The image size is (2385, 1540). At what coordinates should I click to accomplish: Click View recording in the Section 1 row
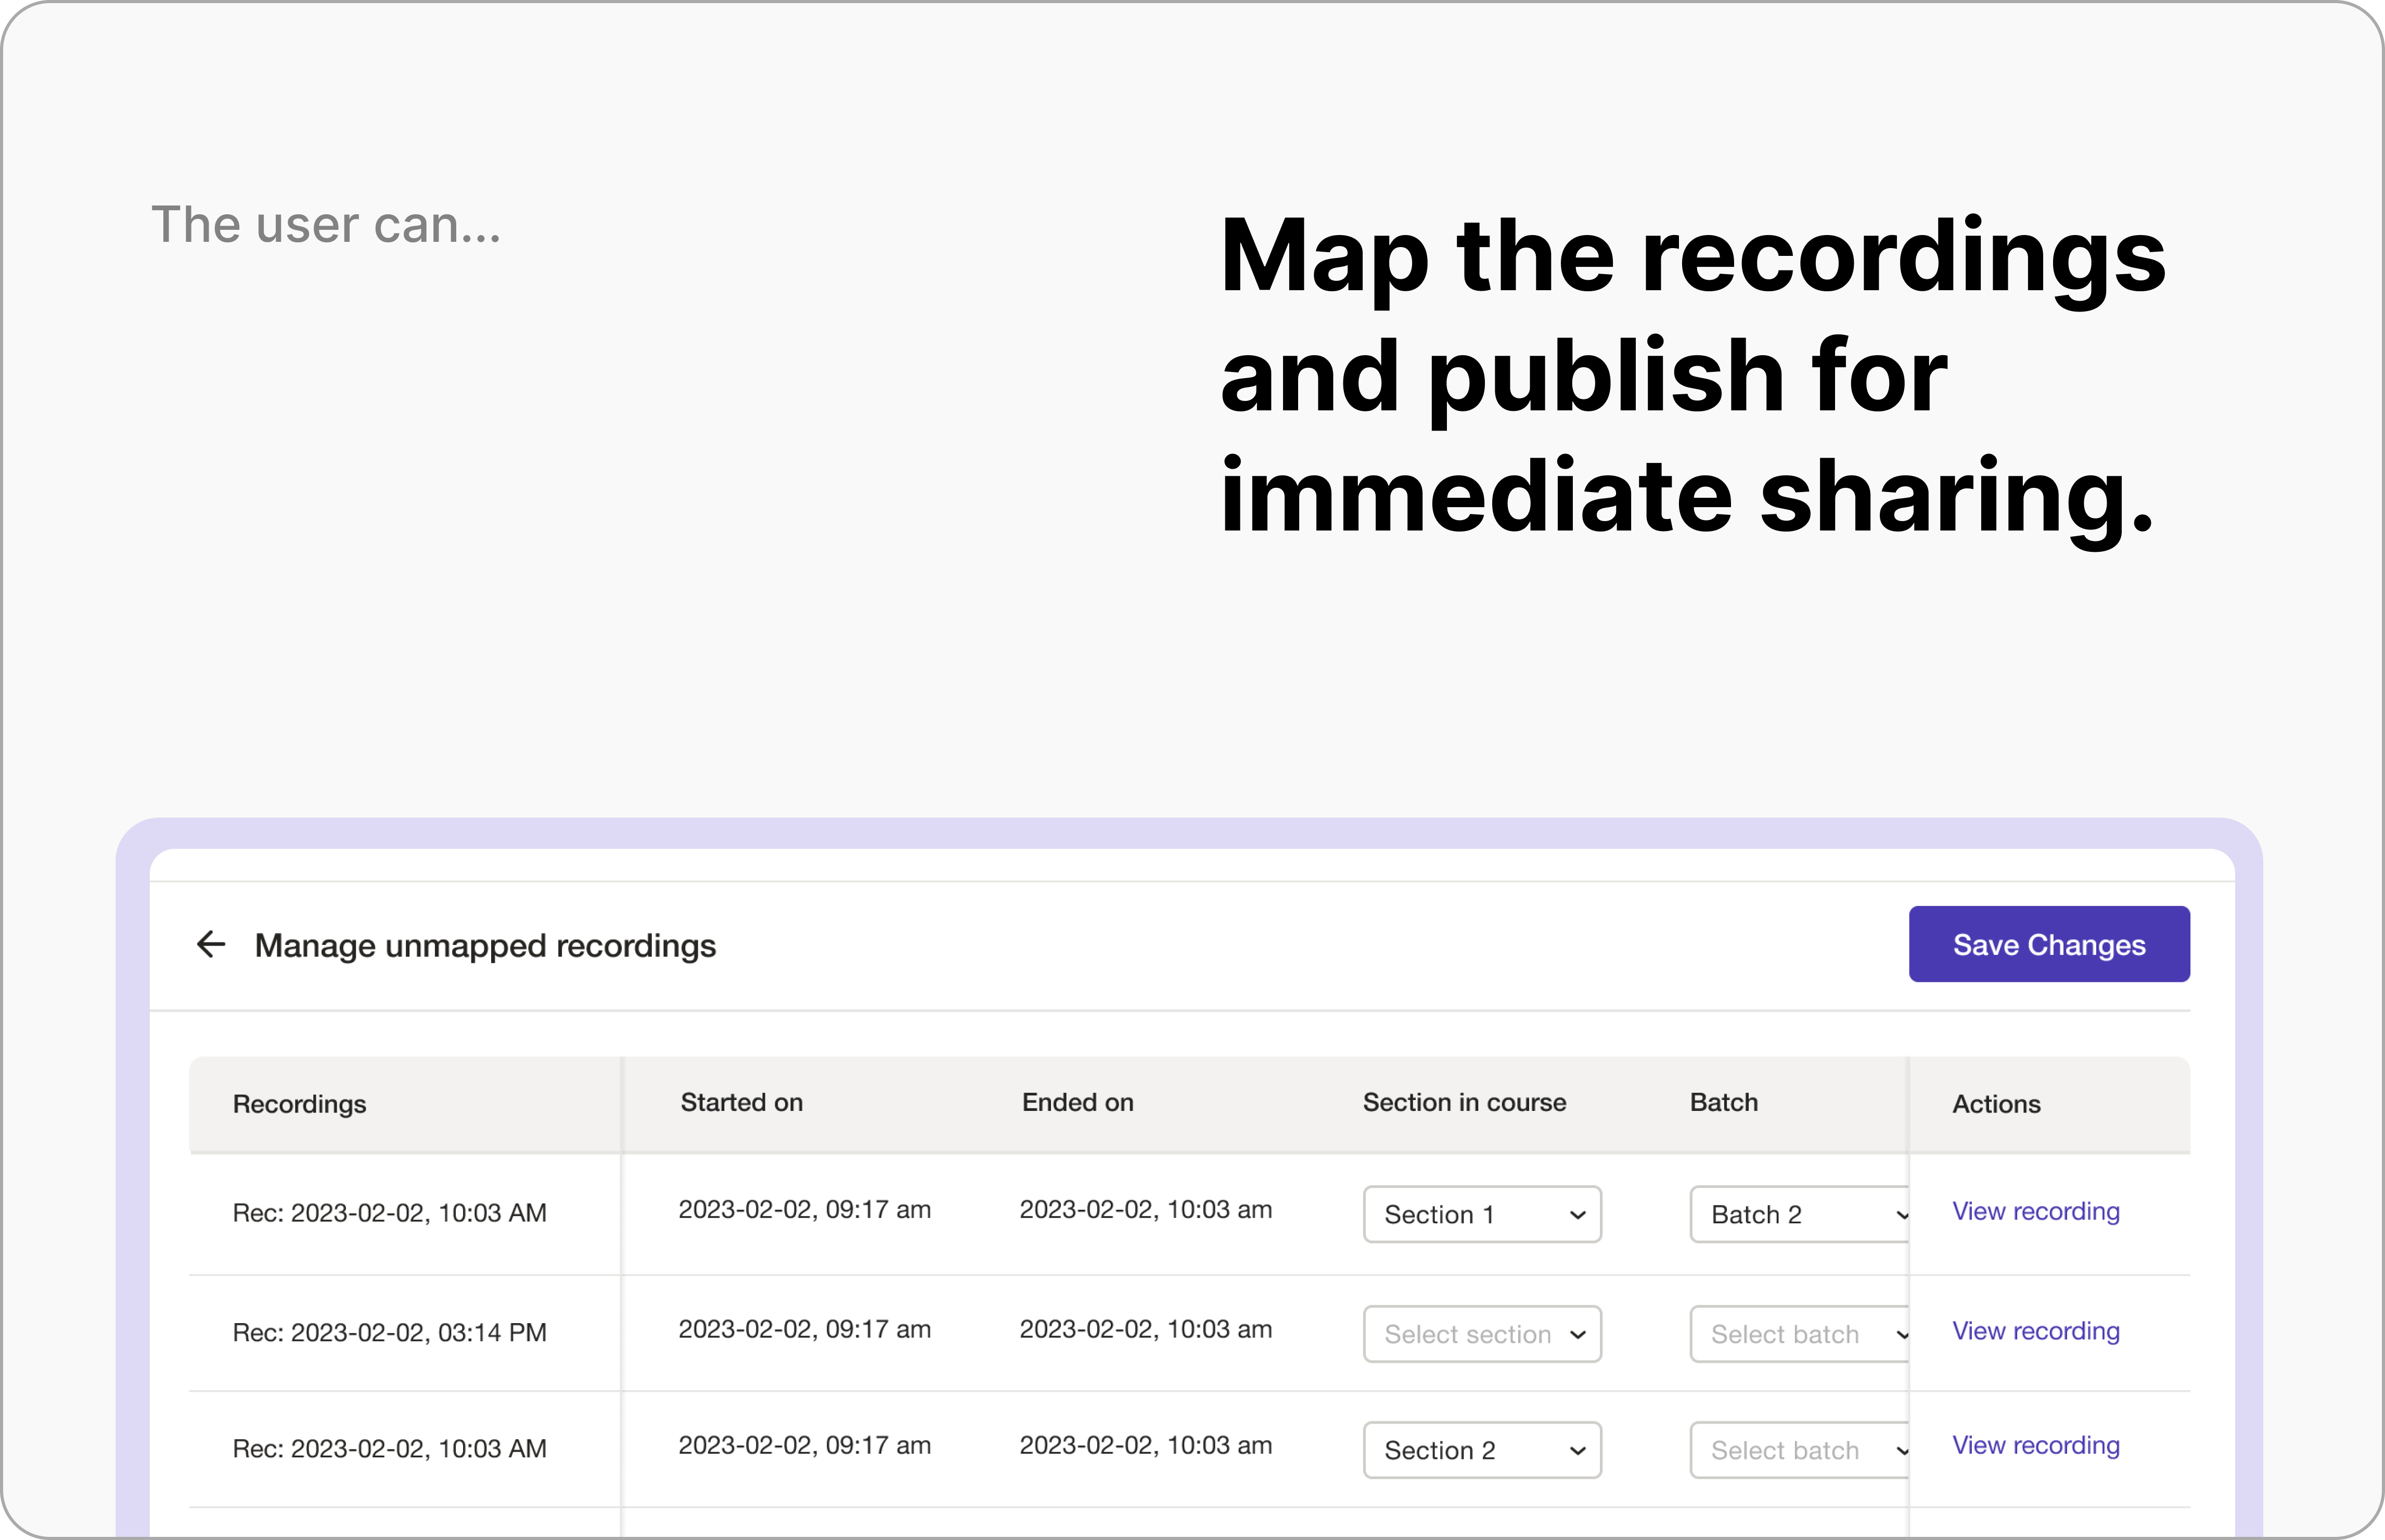coord(2036,1211)
